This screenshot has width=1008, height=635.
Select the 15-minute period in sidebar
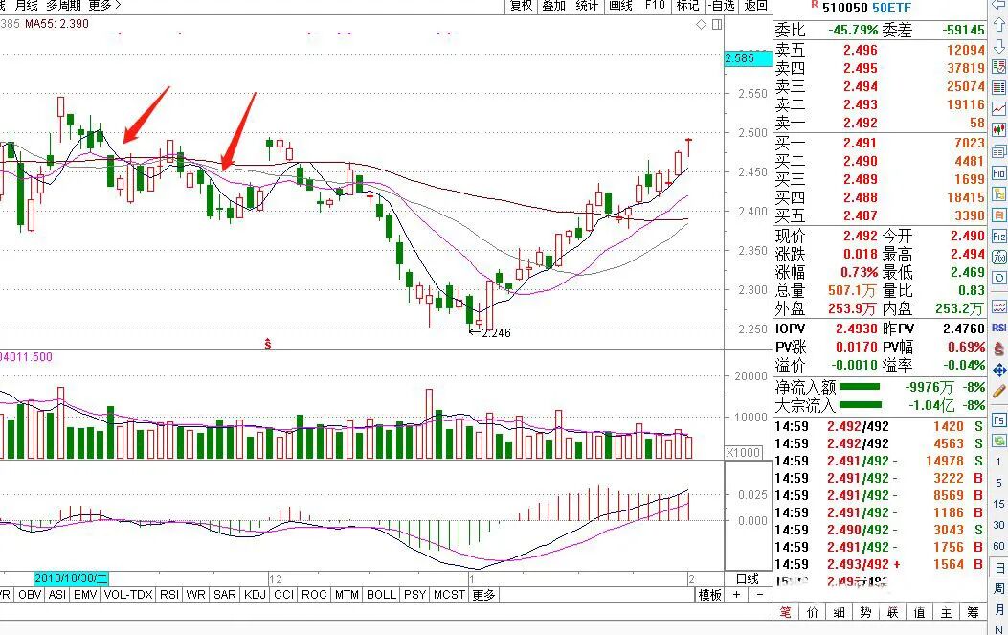(998, 504)
